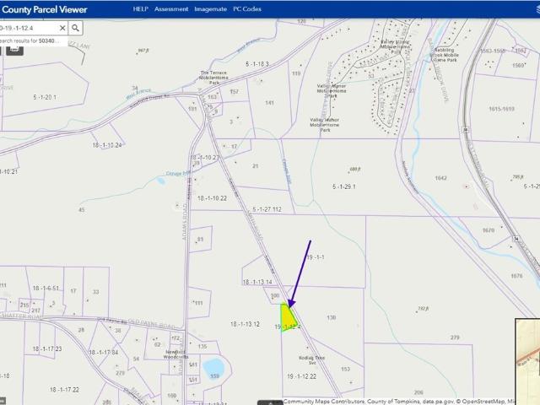
Task: Click the OLD PAYNE ROAD street label
Action: (152, 324)
